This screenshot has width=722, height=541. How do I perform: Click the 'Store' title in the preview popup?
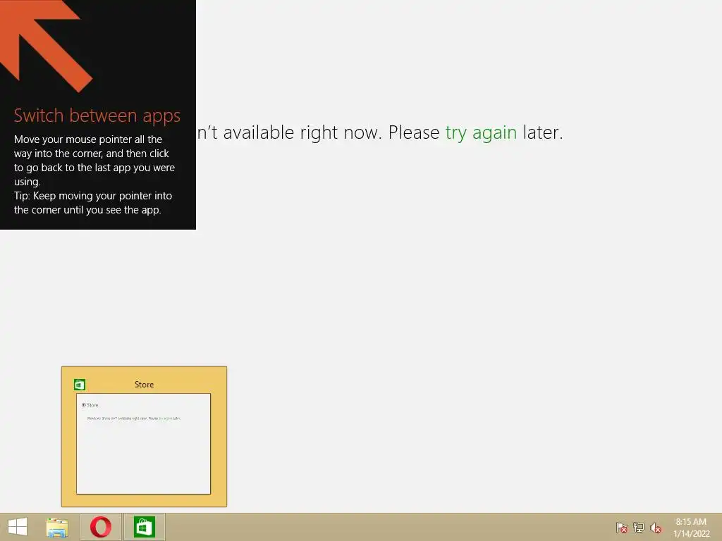coord(144,385)
